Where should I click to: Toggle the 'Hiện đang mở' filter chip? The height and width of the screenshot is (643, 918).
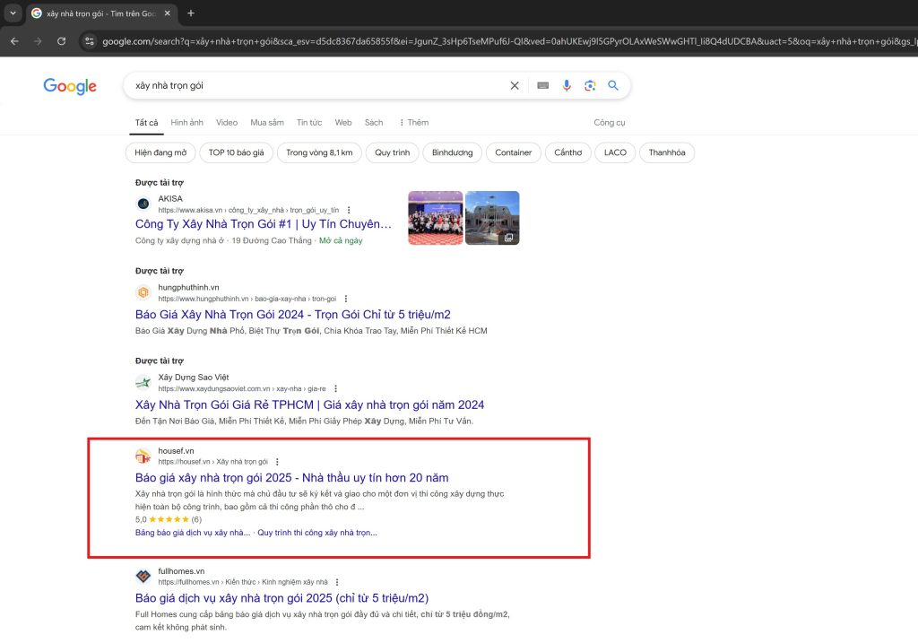160,152
